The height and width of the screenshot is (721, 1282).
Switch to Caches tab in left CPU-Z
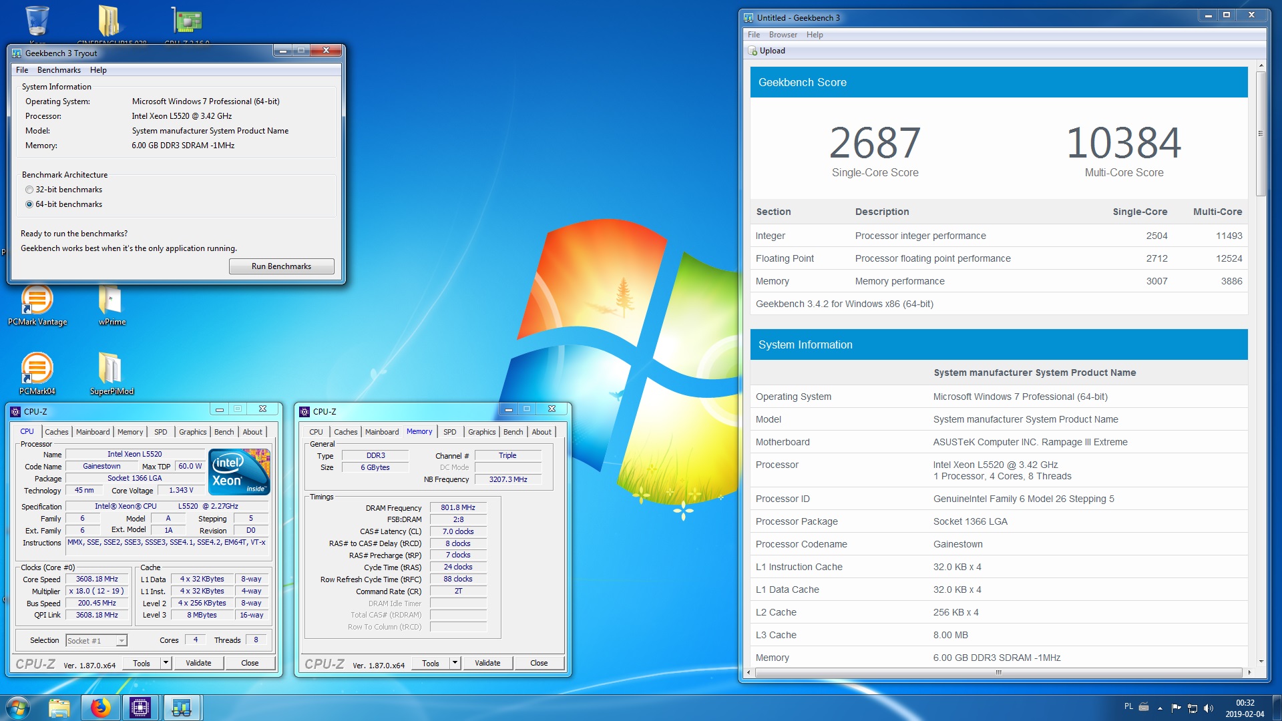pos(57,432)
